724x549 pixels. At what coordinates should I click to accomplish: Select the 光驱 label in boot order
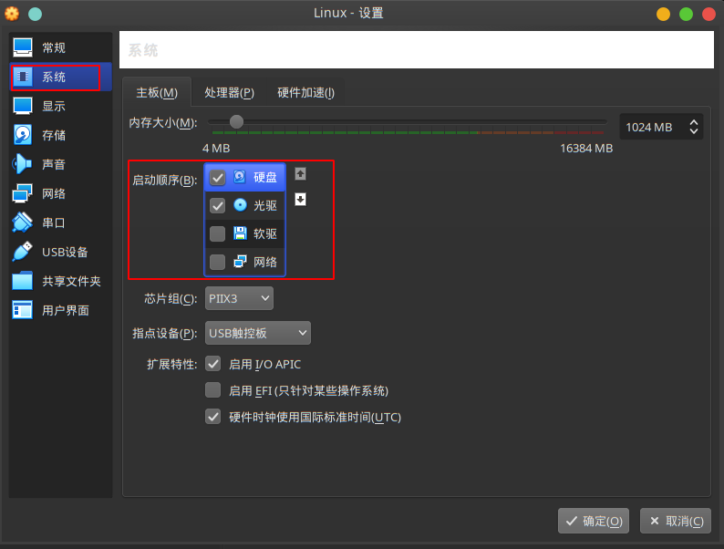click(265, 205)
